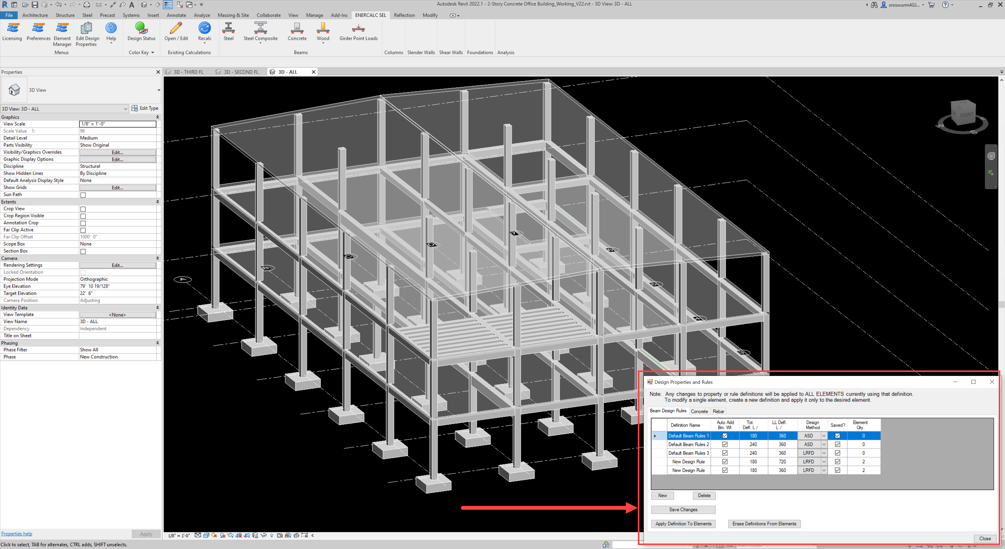Show Design Status color key
The image size is (1005, 549).
[141, 32]
